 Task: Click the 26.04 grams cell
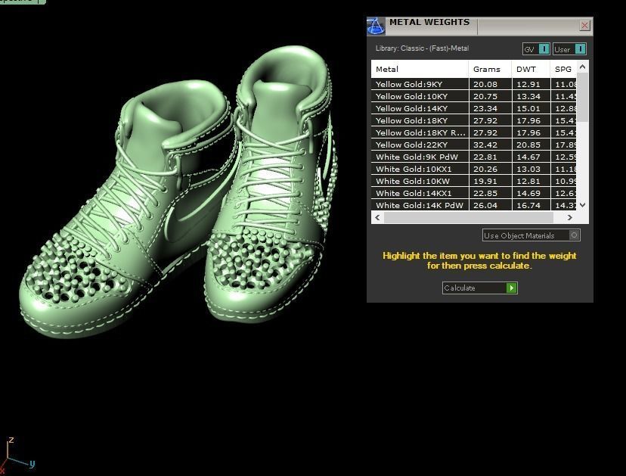[x=490, y=205]
